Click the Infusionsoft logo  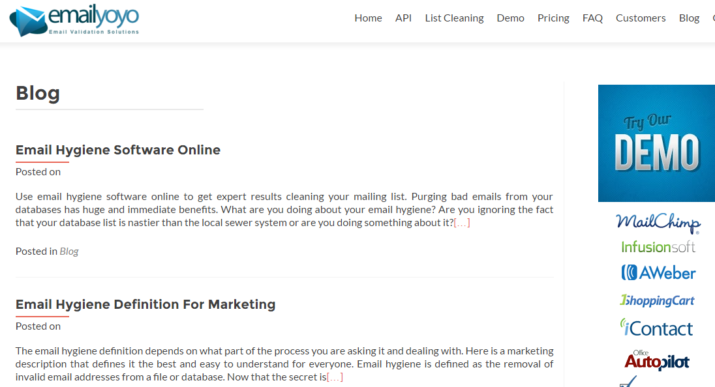click(x=658, y=247)
